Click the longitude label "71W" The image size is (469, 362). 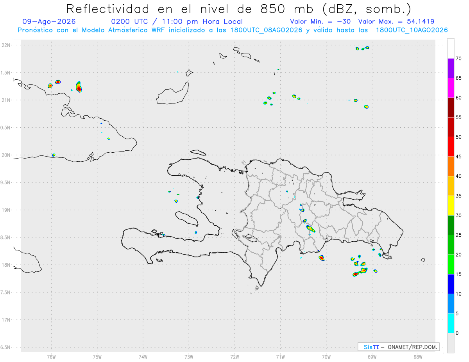pyautogui.click(x=281, y=357)
